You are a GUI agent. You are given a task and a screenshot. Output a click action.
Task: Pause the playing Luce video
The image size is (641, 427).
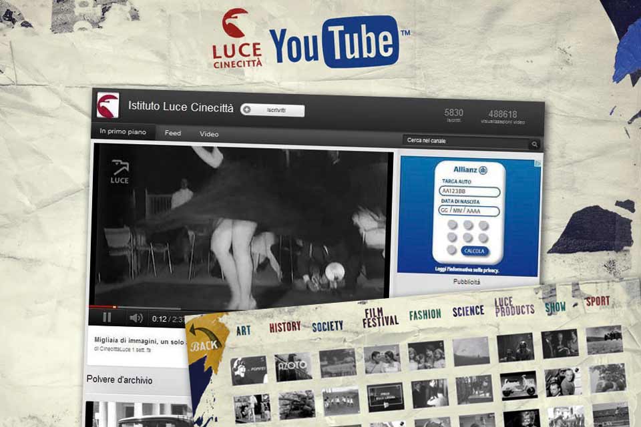pyautogui.click(x=107, y=318)
